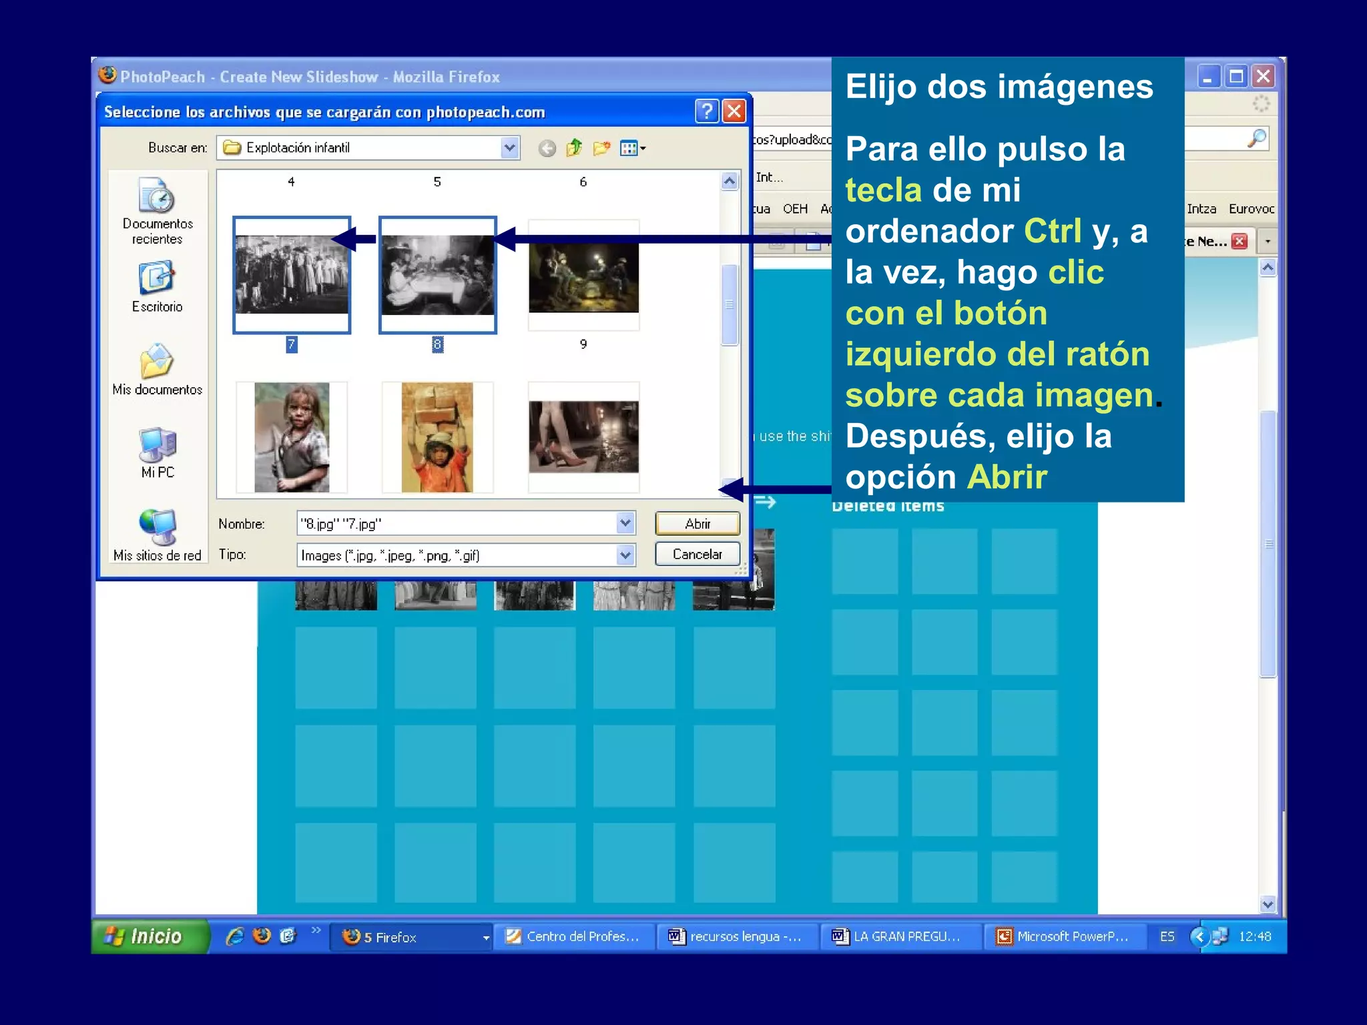Screen dimensions: 1367x1025
Task: Expand the Tipo file type dropdown
Action: 625,555
